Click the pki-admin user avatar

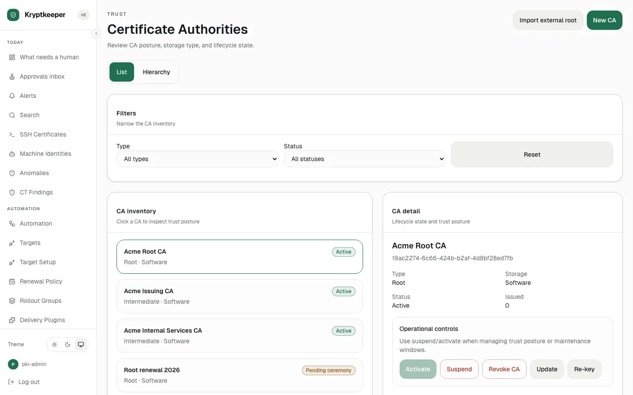[x=13, y=364]
